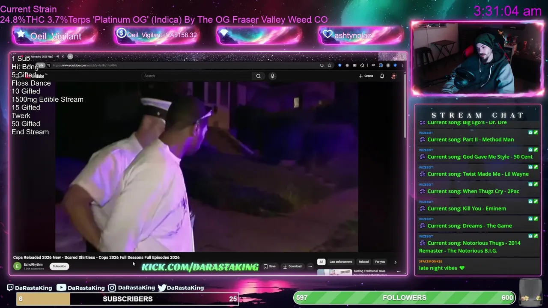Click the YouTube search magnifier icon
Image resolution: width=548 pixels, height=308 pixels.
point(258,76)
